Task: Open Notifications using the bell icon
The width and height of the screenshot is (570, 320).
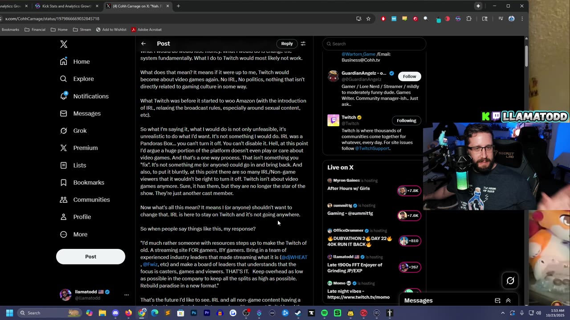Action: point(64,96)
